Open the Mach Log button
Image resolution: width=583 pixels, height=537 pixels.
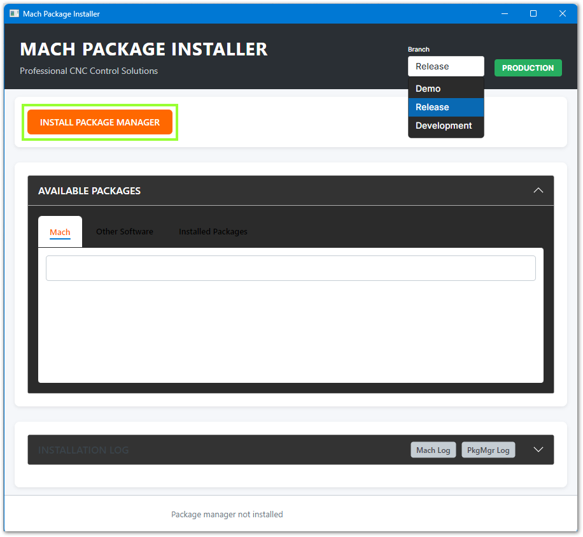point(433,450)
